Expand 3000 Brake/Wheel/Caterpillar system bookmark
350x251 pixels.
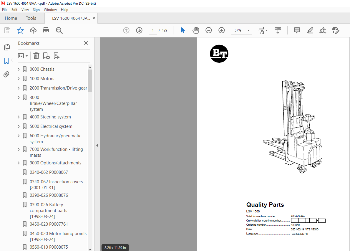tap(19, 97)
